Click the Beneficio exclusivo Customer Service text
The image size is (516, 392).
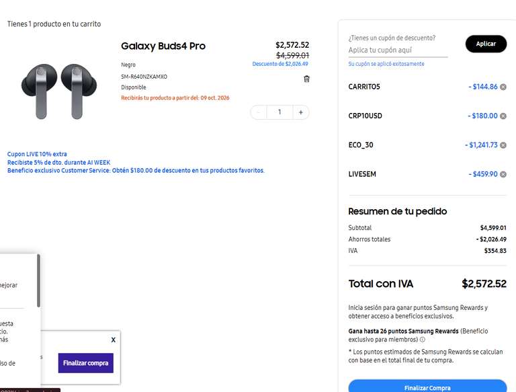(136, 171)
